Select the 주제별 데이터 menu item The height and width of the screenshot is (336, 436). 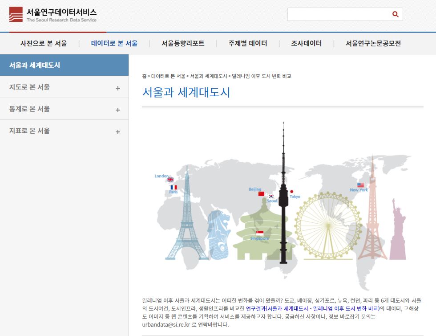pos(248,44)
